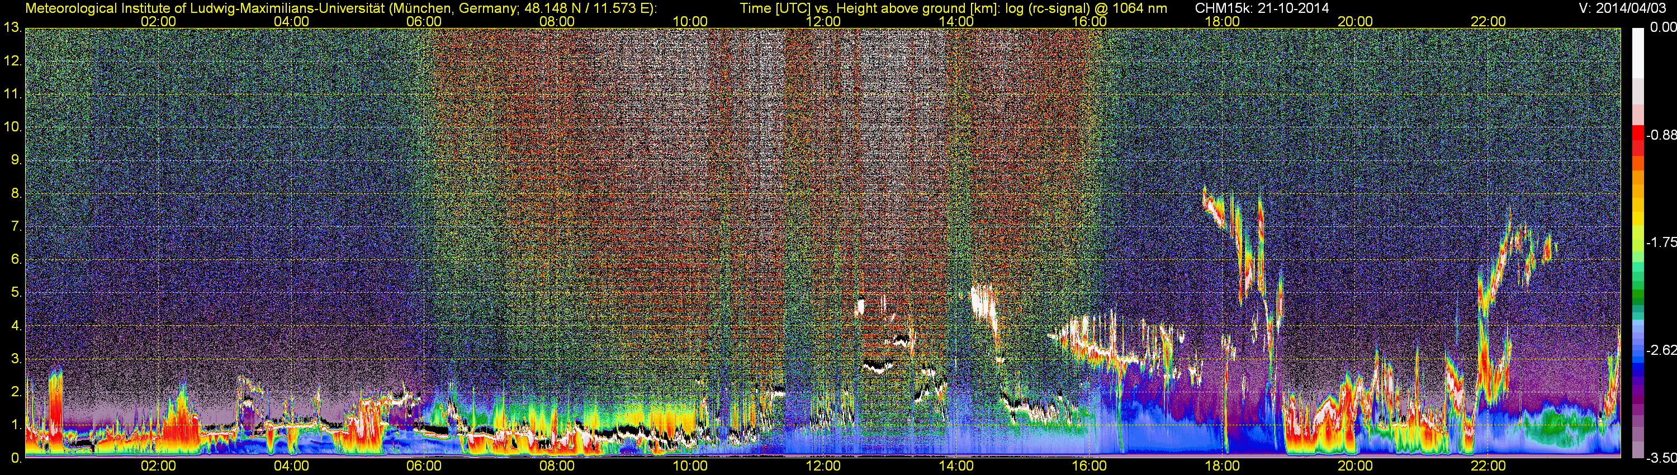Pick the 11. km height axis label
The image size is (1677, 475).
pyautogui.click(x=12, y=94)
